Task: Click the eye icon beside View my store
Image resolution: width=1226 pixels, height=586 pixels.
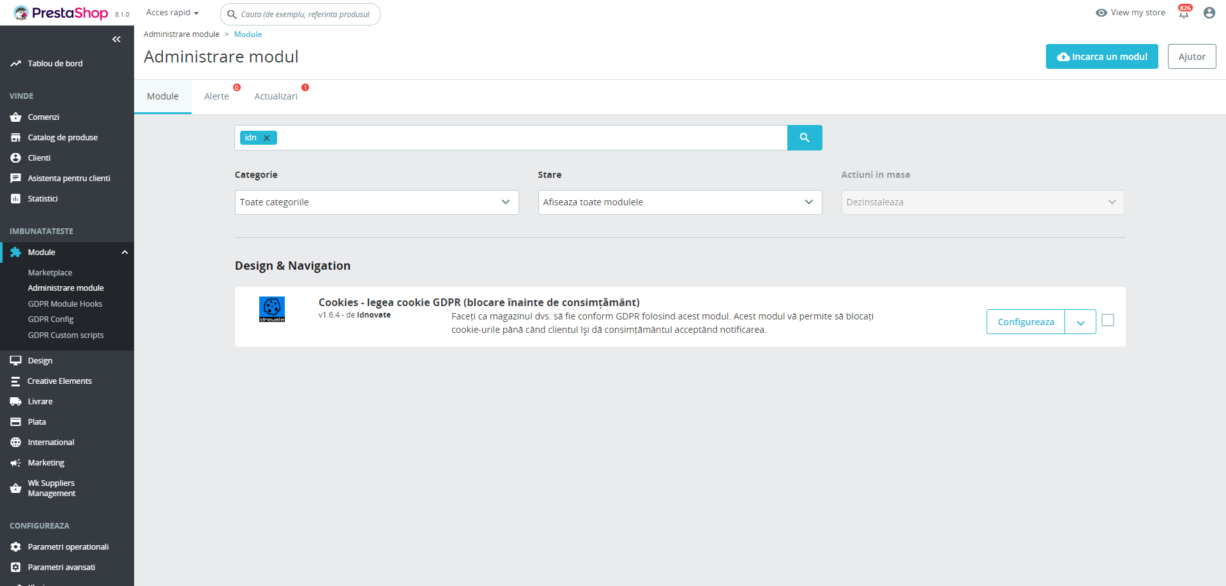Action: (1101, 13)
